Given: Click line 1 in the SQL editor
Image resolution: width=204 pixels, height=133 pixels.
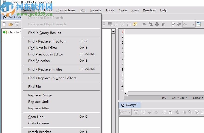Looking at the screenshot, I should 164,32.
